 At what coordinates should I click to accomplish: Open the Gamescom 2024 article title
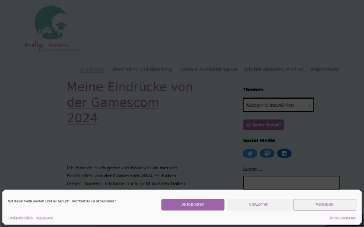click(130, 102)
